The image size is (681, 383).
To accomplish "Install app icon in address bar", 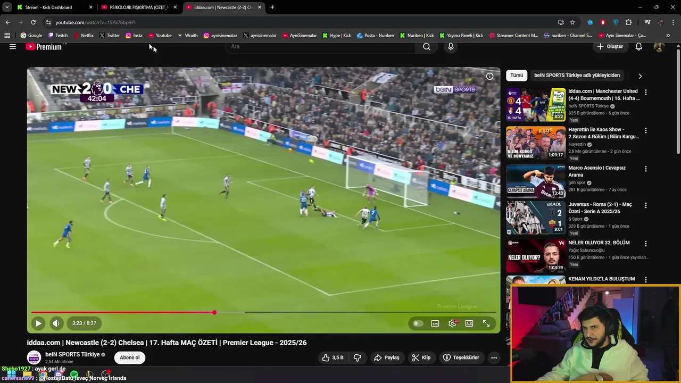I will (x=561, y=22).
